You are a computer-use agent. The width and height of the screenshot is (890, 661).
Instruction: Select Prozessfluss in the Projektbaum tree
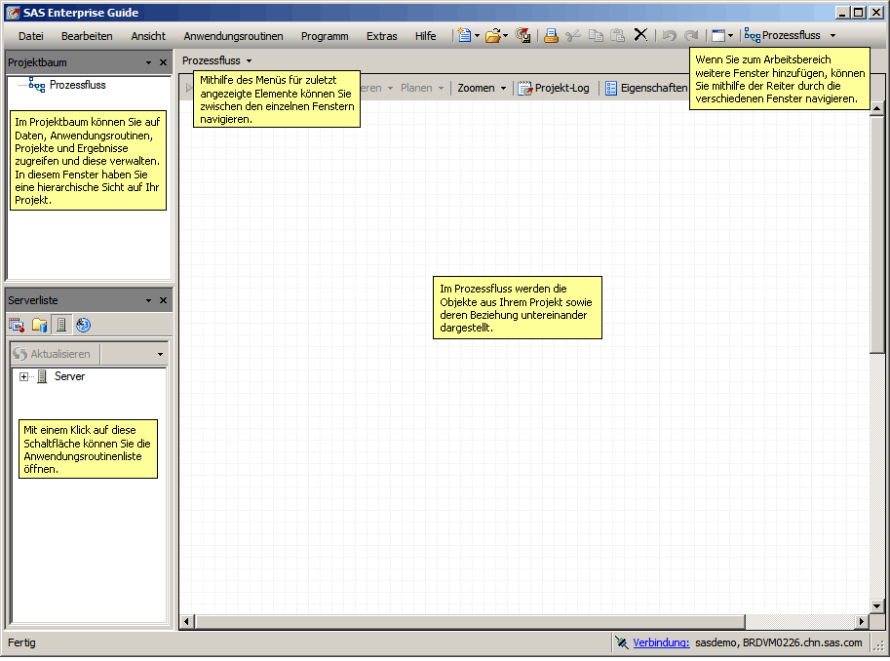(77, 85)
